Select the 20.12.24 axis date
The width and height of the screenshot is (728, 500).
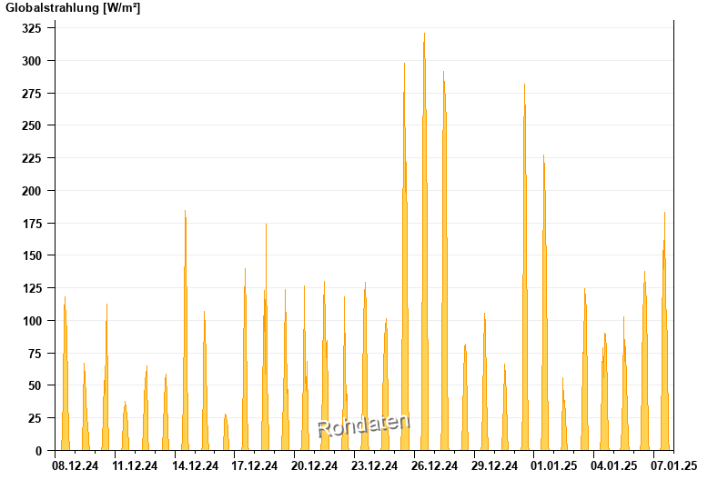pos(314,465)
